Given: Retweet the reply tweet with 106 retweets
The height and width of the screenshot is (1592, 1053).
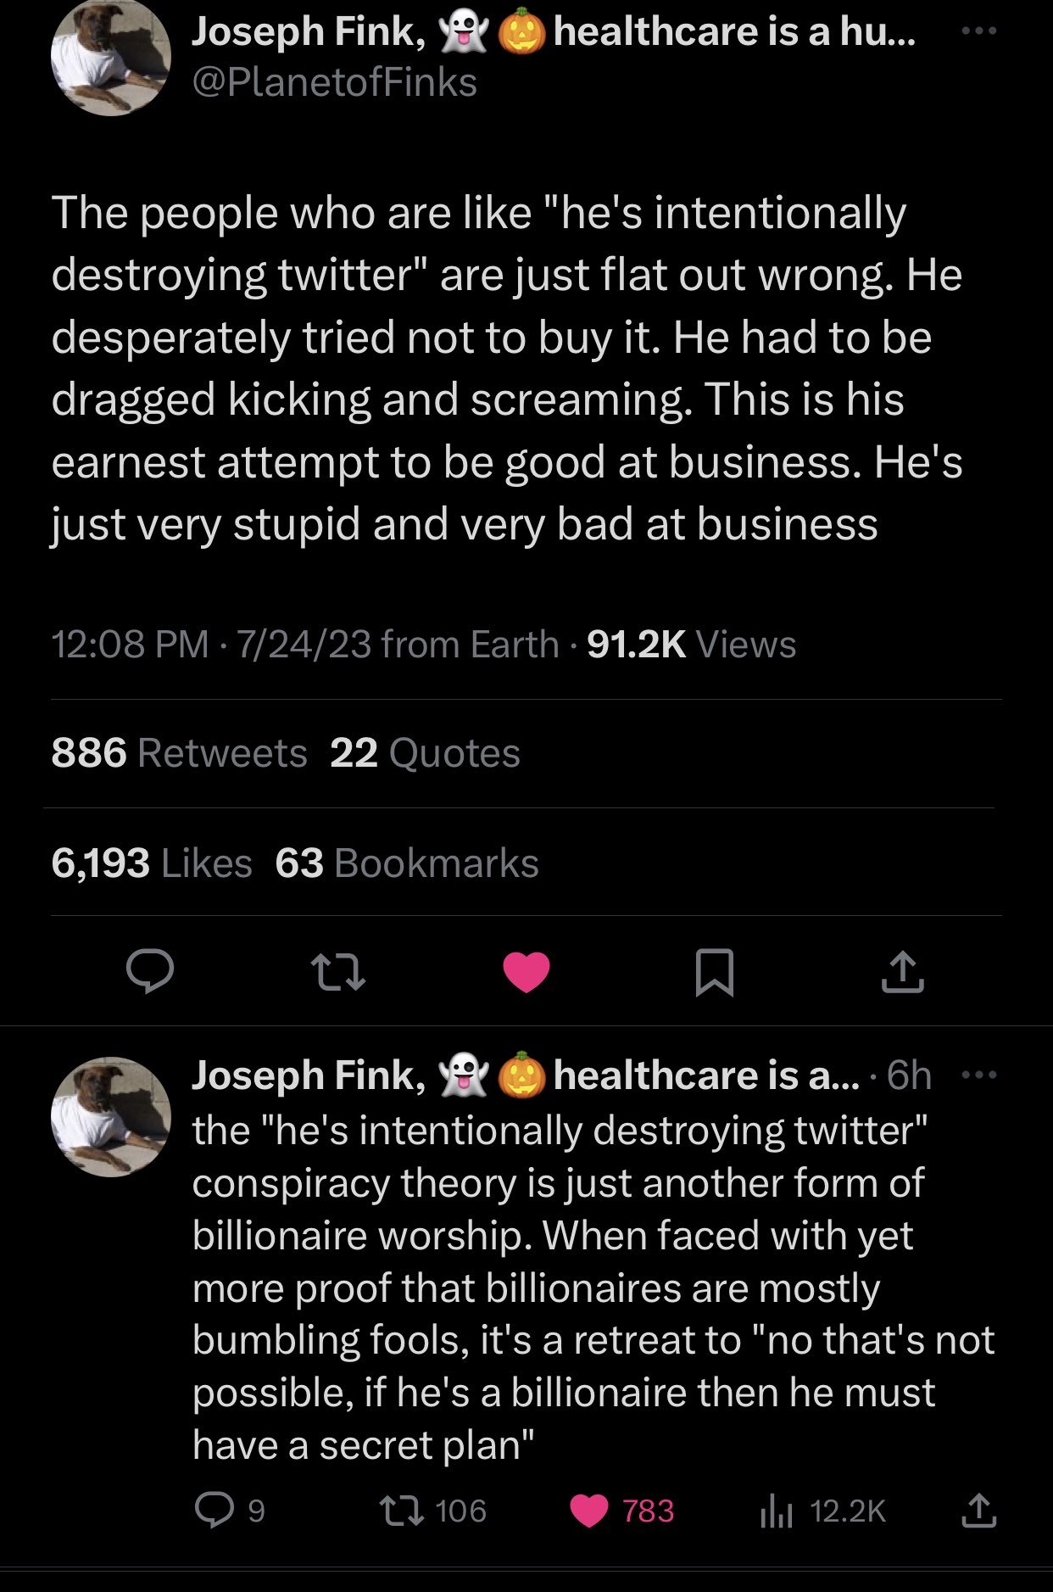Looking at the screenshot, I should click(x=393, y=1511).
